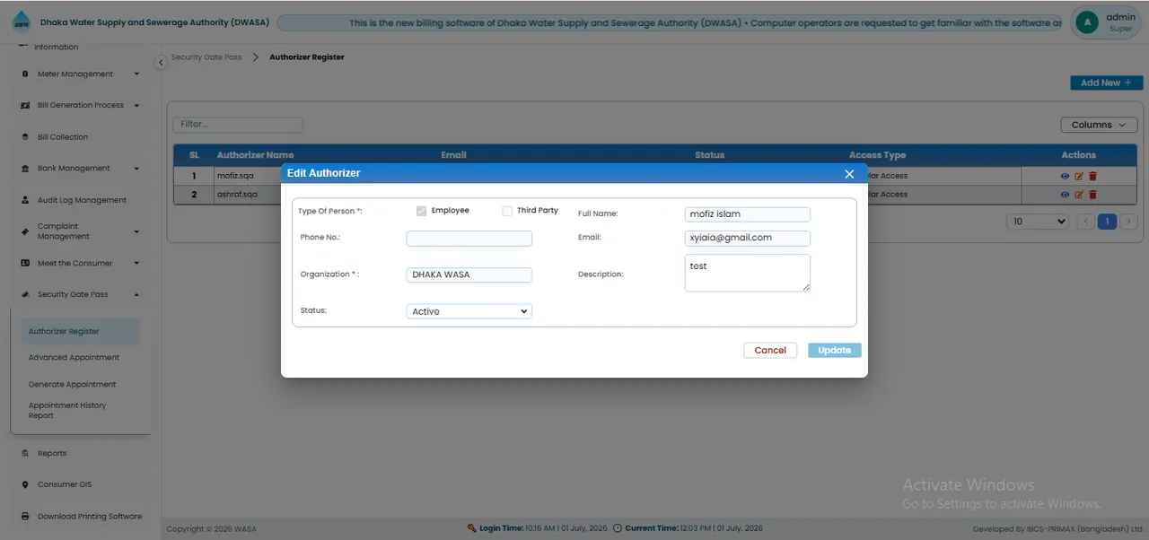Open Authorizer Register submenu item
Viewport: 1149px width, 540px height.
(x=81, y=332)
